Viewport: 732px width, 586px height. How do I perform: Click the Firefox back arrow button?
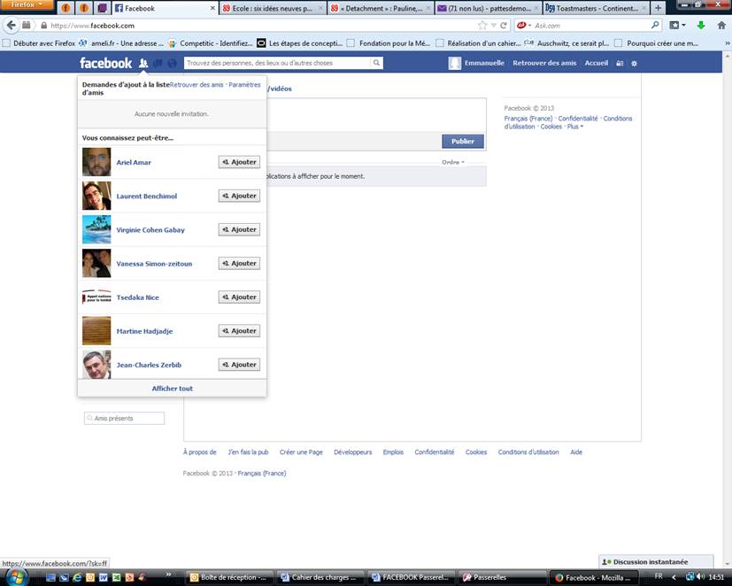coord(12,25)
